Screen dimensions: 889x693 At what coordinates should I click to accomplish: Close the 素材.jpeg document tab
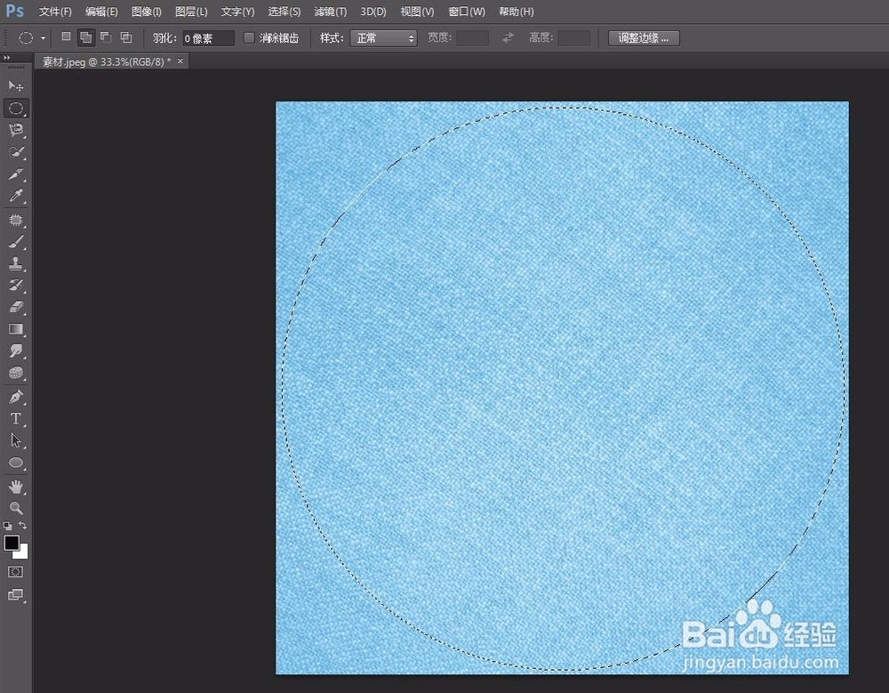(180, 60)
